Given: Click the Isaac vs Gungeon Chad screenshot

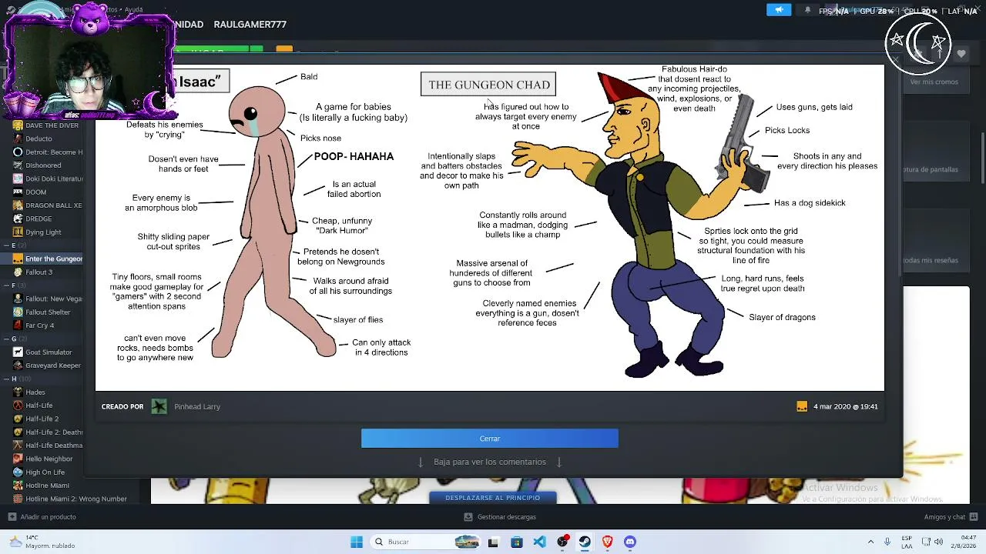Looking at the screenshot, I should [490, 228].
